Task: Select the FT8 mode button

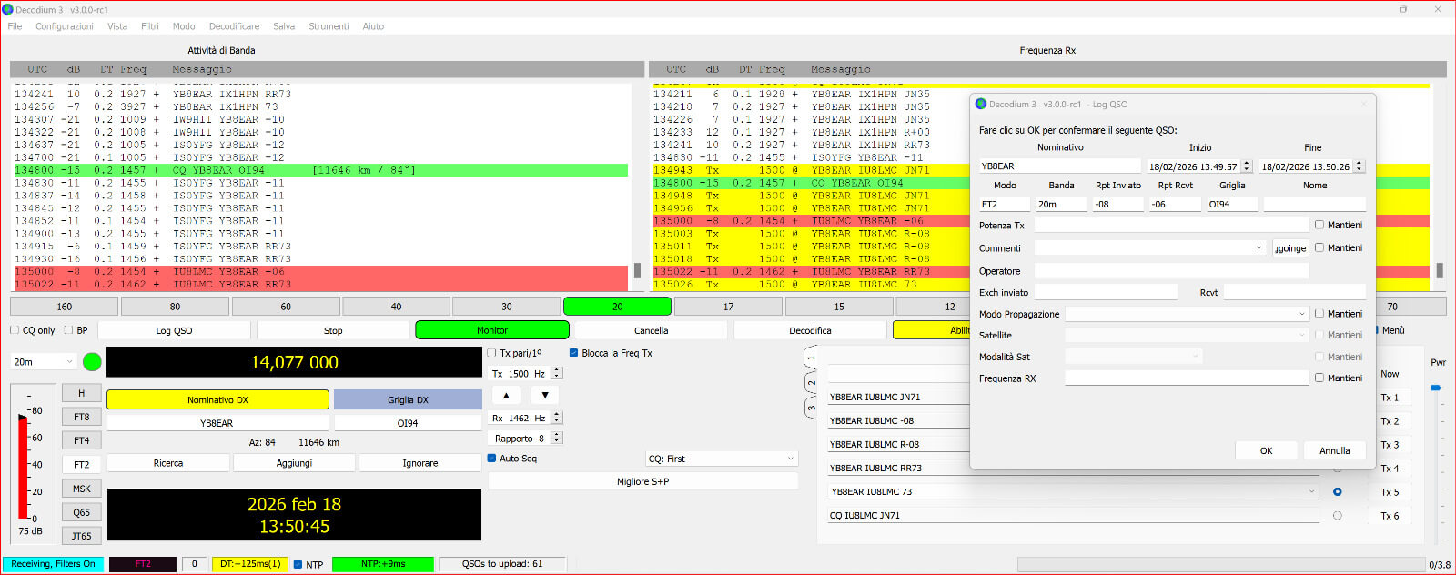Action: (x=82, y=417)
